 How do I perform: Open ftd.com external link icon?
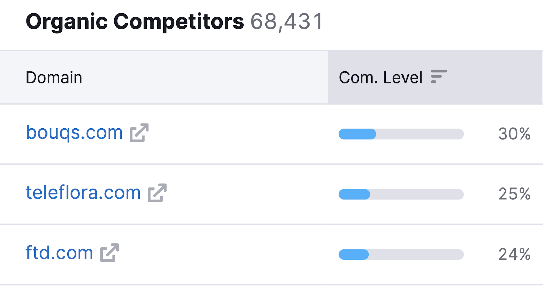tap(110, 252)
